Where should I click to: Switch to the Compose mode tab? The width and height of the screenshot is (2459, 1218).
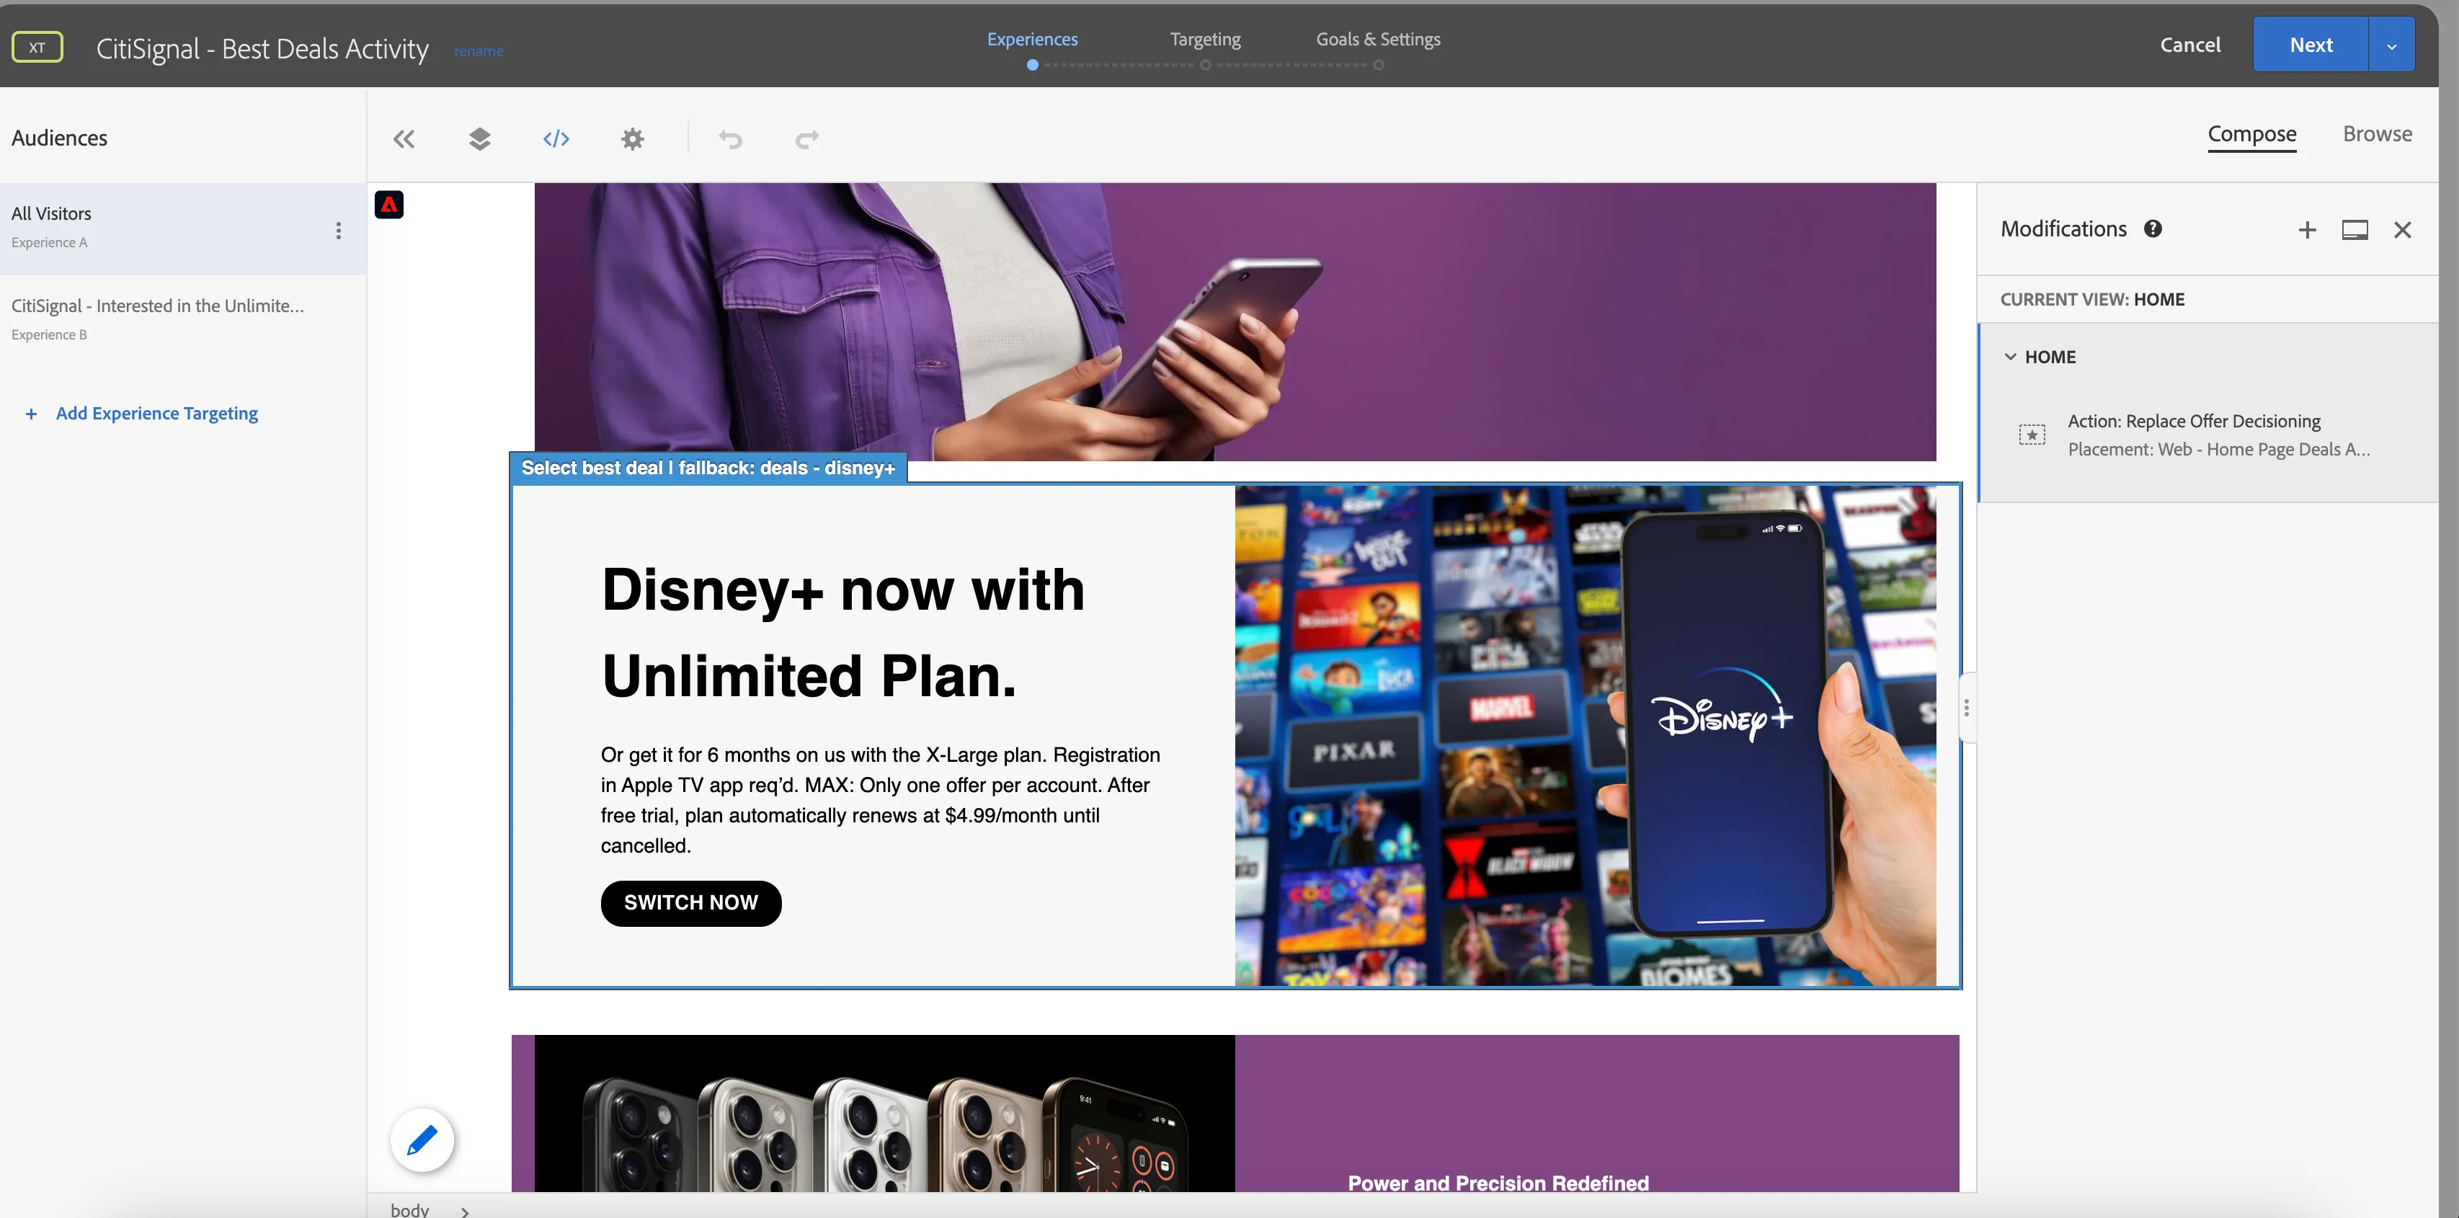click(2252, 133)
